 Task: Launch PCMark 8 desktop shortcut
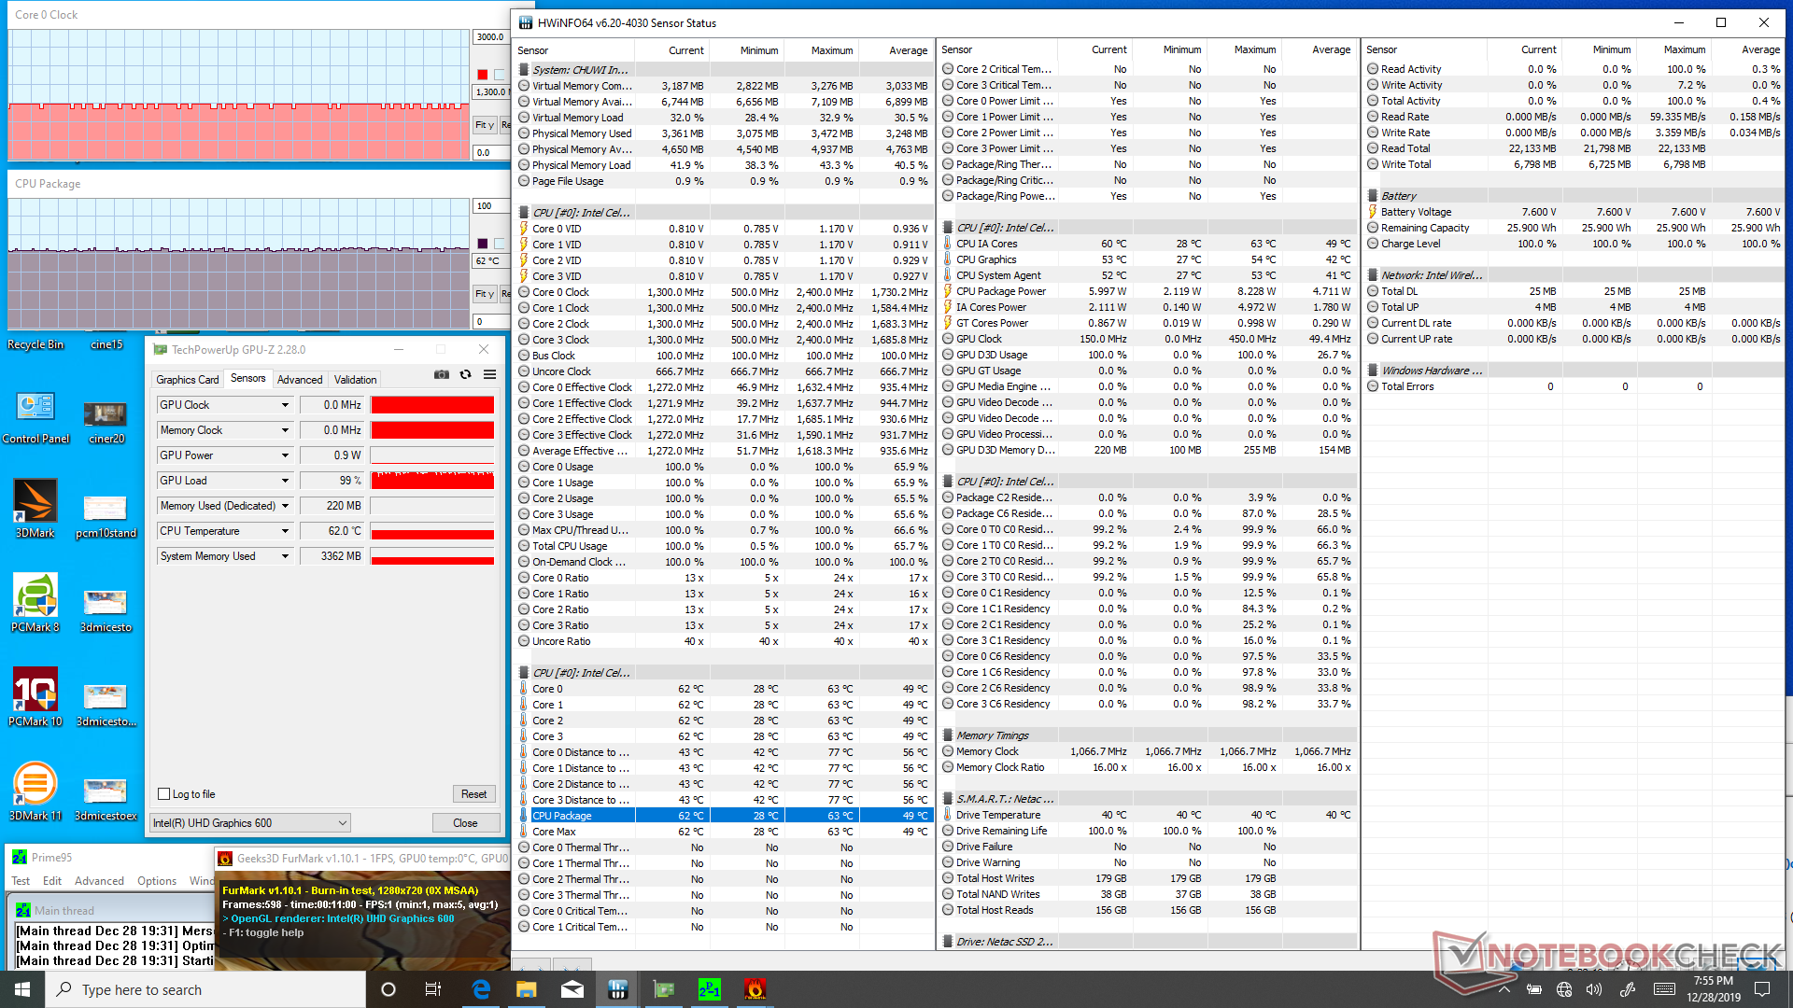pyautogui.click(x=35, y=603)
